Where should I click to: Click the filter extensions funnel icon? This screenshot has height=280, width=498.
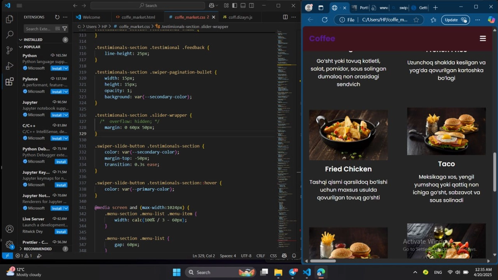pyautogui.click(x=64, y=29)
